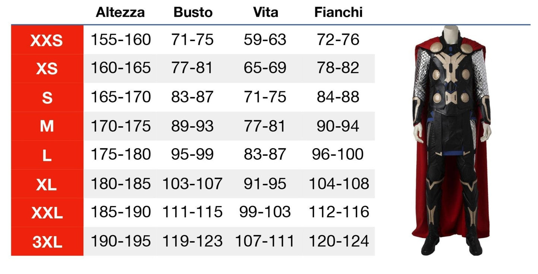Choose the XL size label
Screen dimensions: 538x274
tap(47, 184)
